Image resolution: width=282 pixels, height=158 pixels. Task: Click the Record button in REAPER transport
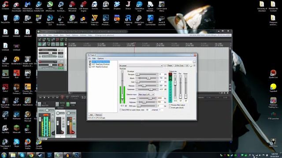[62, 97]
